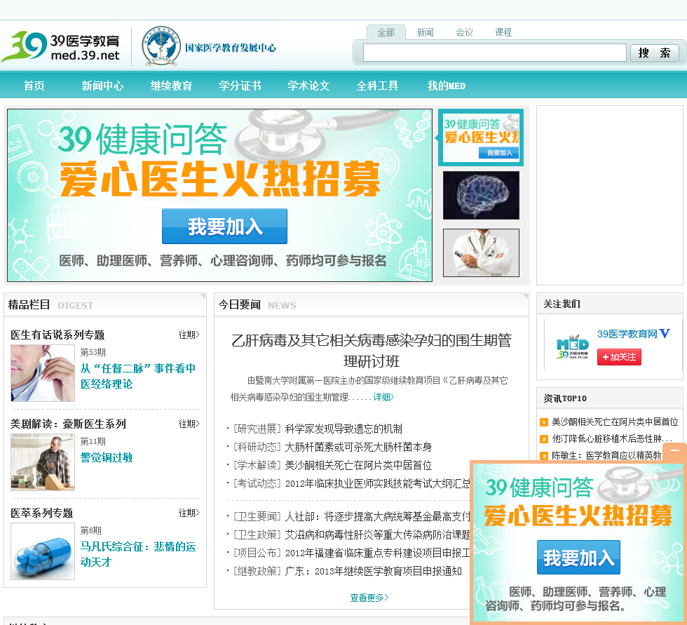Open headline 乙肝病毒及其它相关病毒感染孕妇的围生期管理研讨班

tap(372, 351)
